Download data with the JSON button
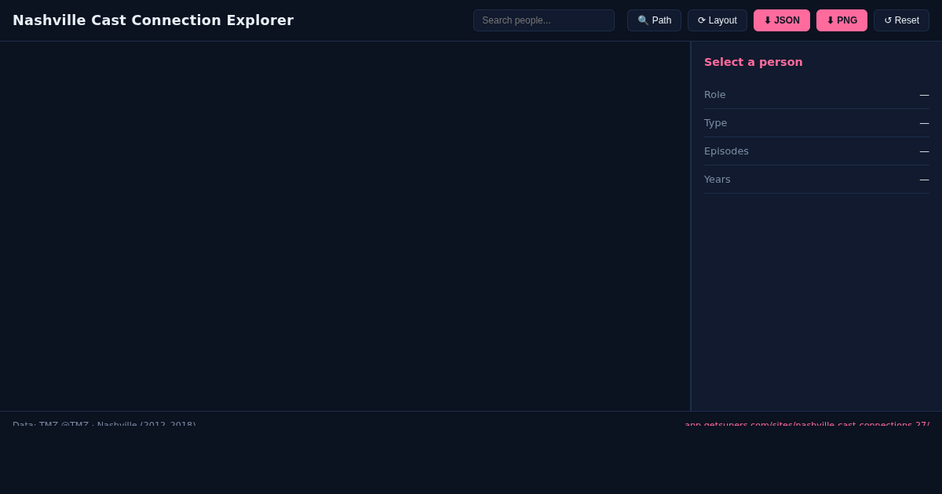This screenshot has height=494, width=942. point(782,20)
